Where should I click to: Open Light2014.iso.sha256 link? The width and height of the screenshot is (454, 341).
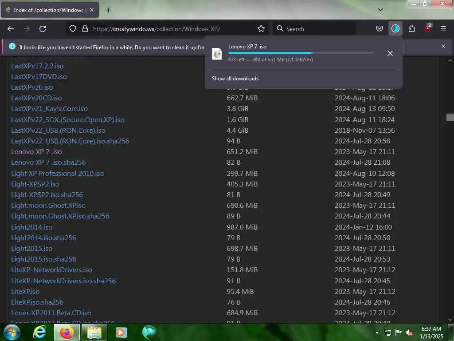coord(43,238)
